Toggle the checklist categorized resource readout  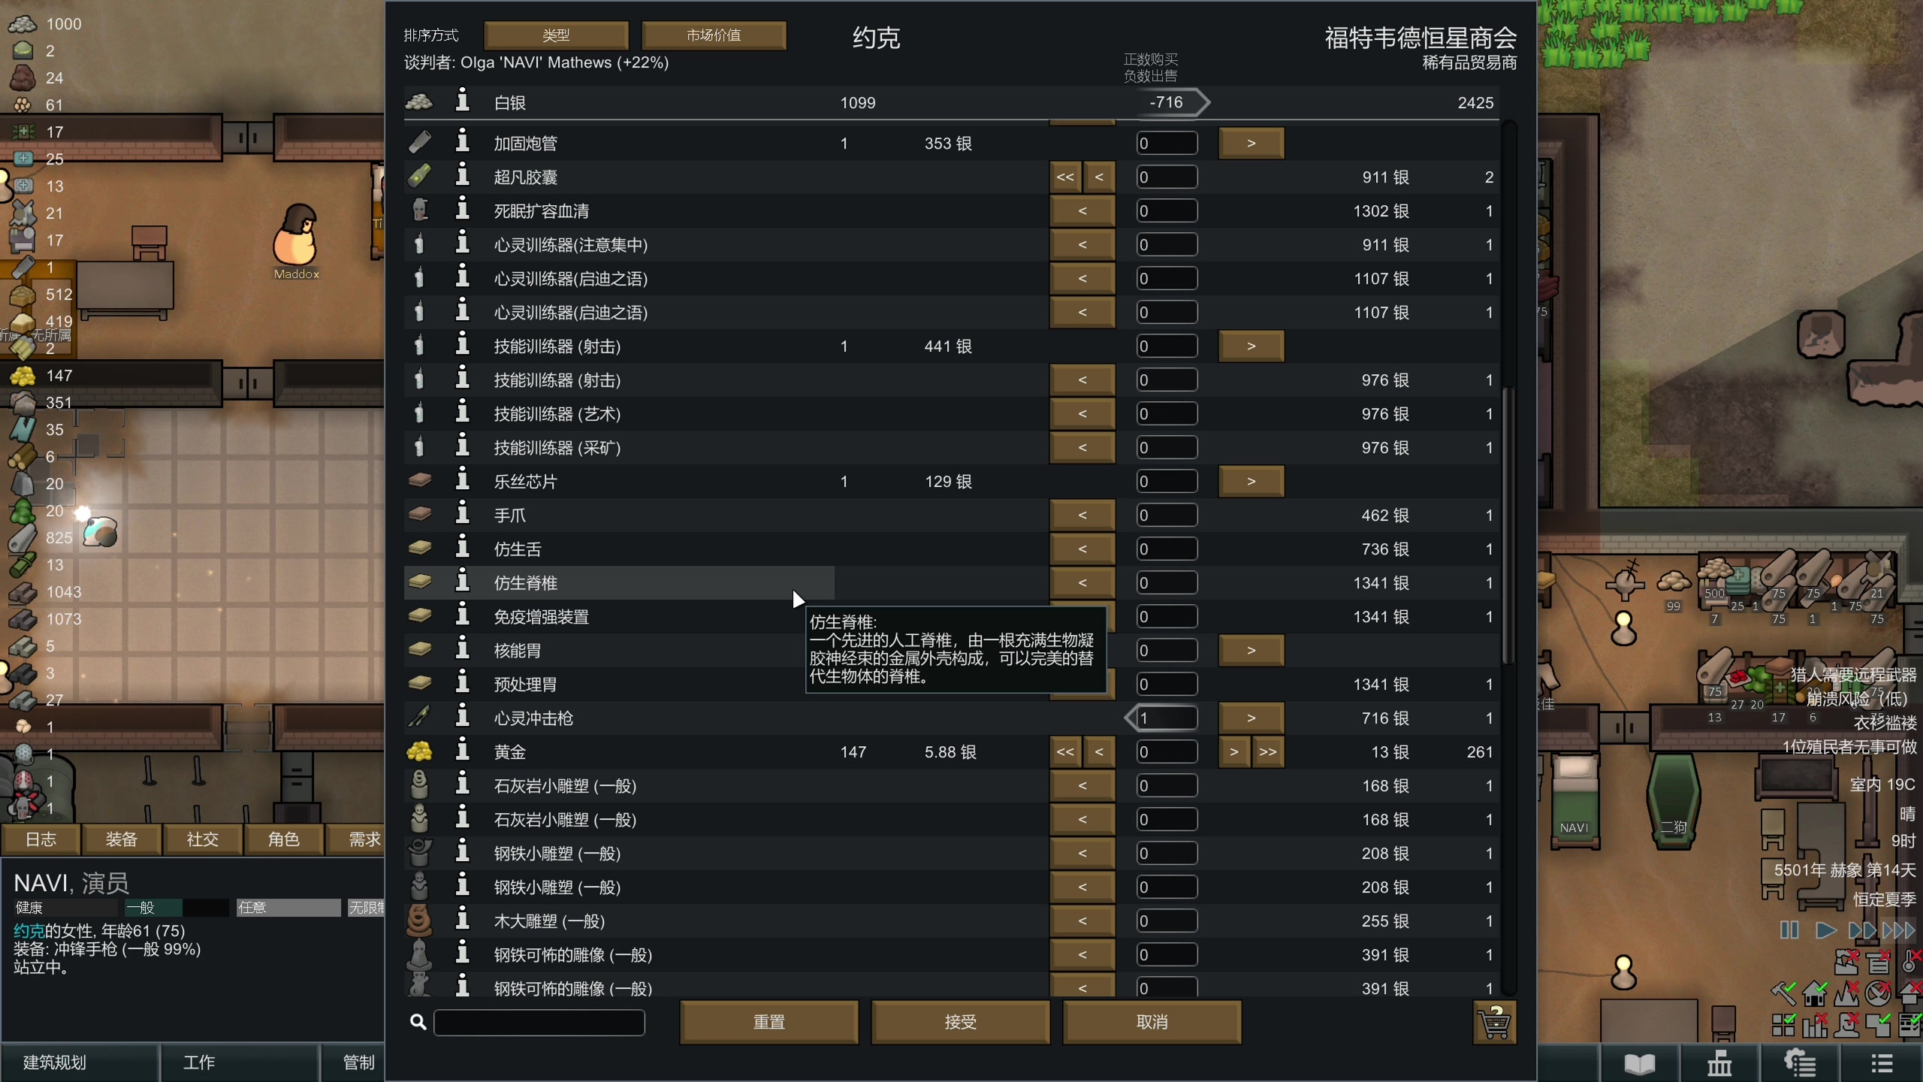click(1910, 1025)
